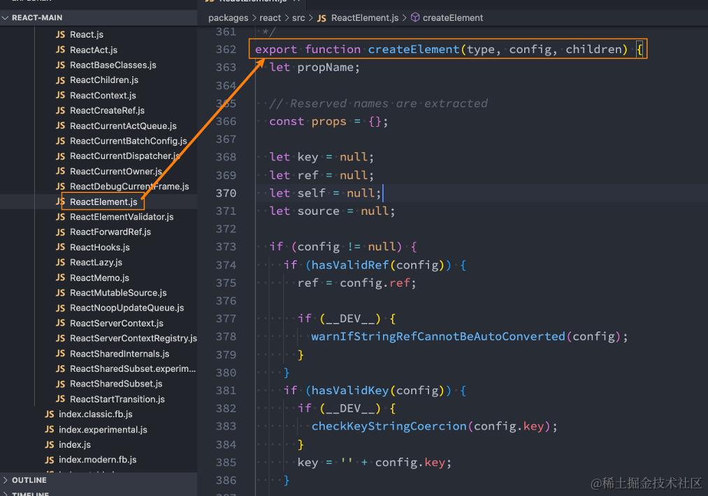
Task: Open ReactCurrentOwner.js file
Action: (115, 171)
